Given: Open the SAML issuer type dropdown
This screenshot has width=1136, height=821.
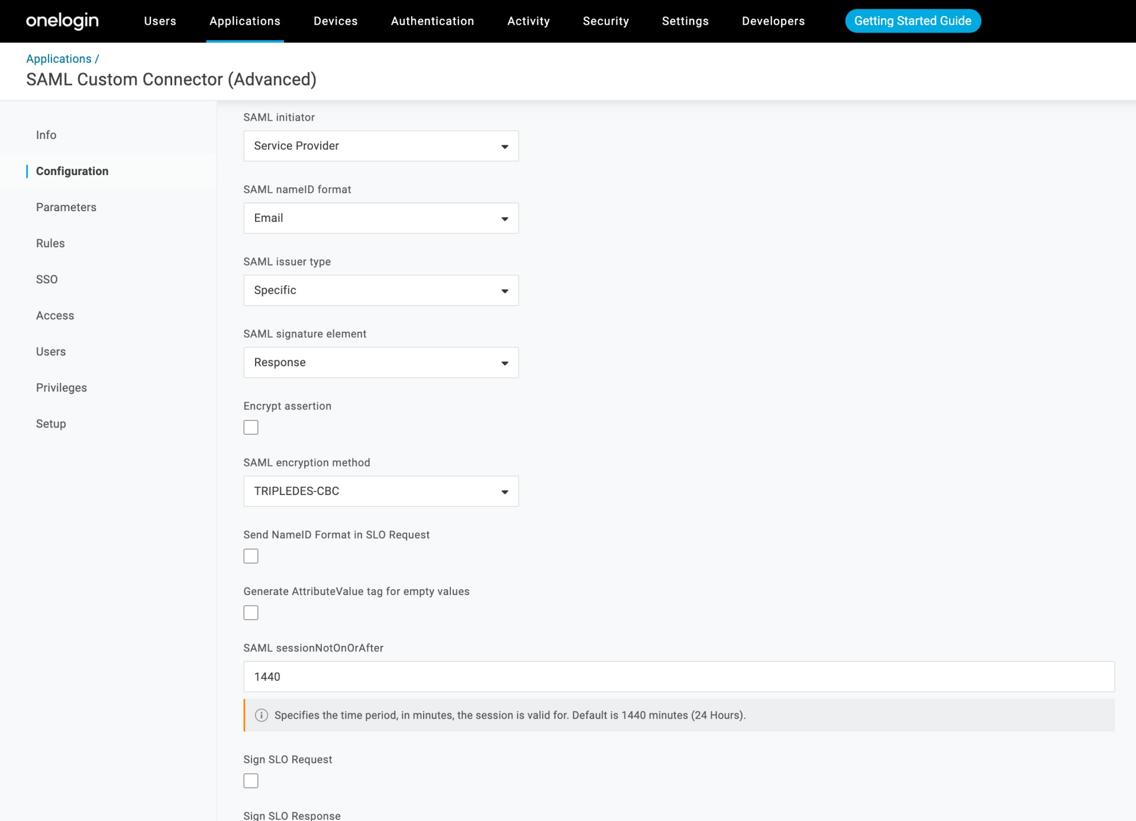Looking at the screenshot, I should pyautogui.click(x=380, y=290).
